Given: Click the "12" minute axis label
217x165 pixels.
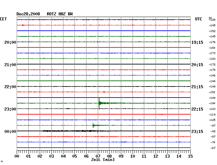Looking at the screenshot, I should click(x=156, y=156).
